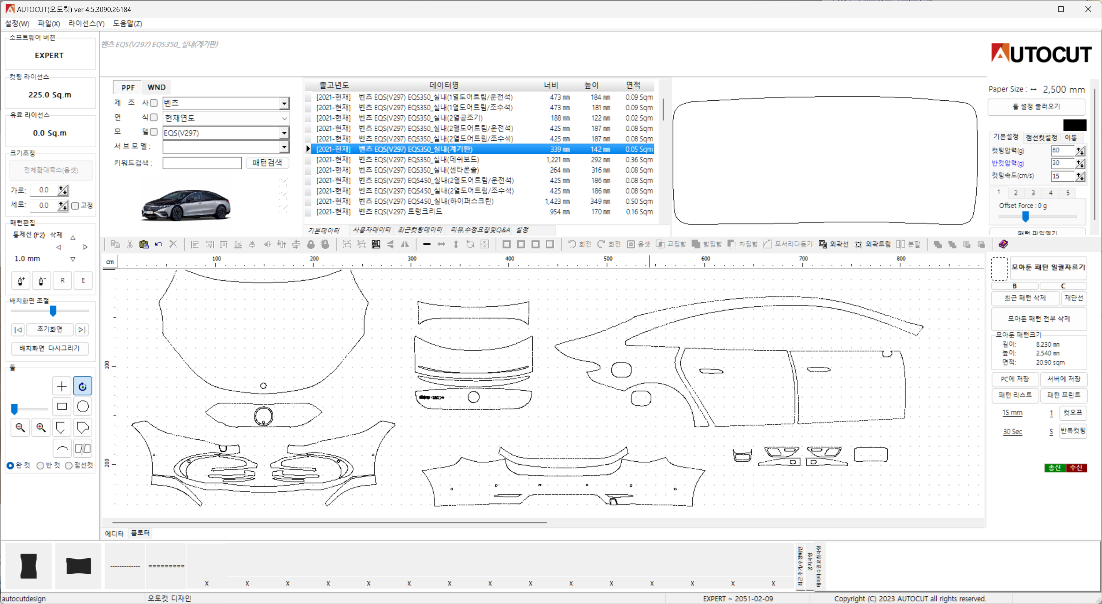Enable the 고정 checkbox

(x=75, y=206)
